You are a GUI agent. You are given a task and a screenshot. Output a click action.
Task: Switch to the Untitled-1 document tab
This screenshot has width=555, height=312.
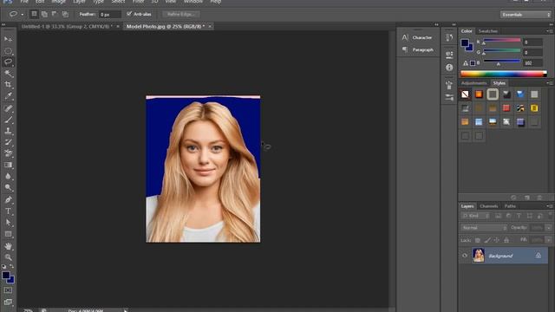(67, 27)
